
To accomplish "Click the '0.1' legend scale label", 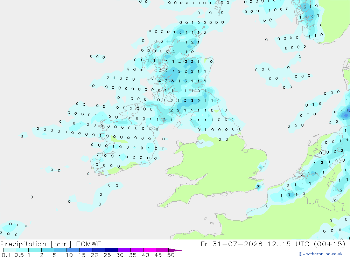I will click(6, 255).
